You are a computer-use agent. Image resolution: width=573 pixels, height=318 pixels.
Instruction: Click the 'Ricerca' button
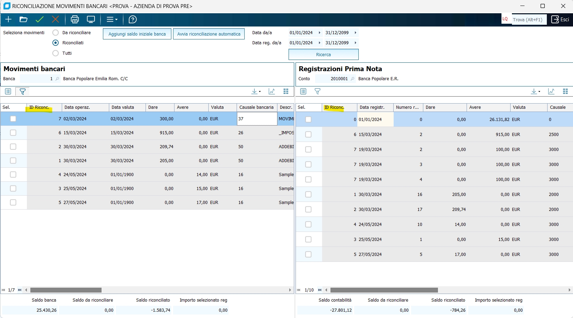(x=323, y=55)
